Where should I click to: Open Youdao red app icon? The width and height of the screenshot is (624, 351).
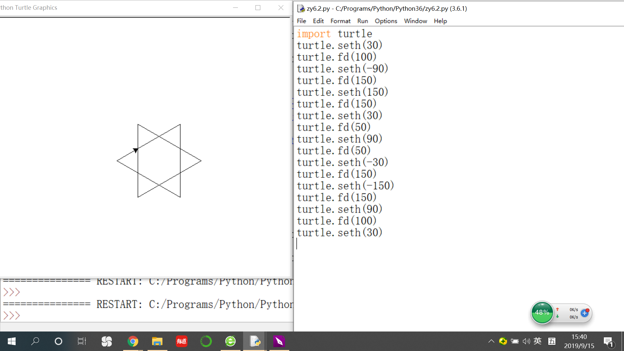[181, 341]
